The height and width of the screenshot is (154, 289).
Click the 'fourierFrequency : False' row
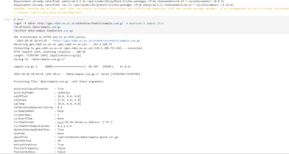tap(39, 148)
